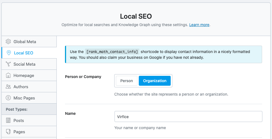Switch to the Social Meta tab
Image resolution: width=272 pixels, height=139 pixels.
click(x=25, y=64)
